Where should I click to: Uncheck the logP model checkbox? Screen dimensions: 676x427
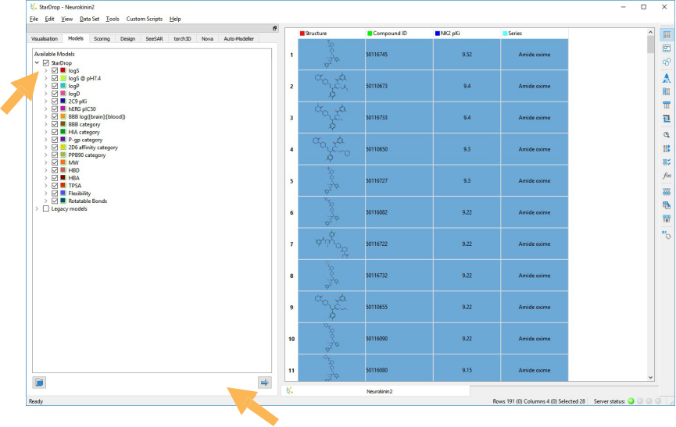pos(55,86)
